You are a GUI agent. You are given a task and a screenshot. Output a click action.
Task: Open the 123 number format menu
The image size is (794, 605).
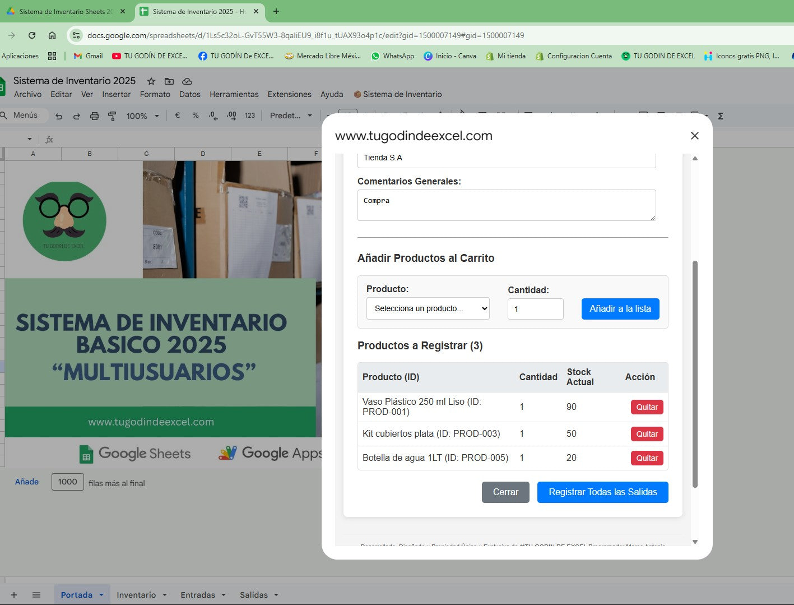(250, 116)
